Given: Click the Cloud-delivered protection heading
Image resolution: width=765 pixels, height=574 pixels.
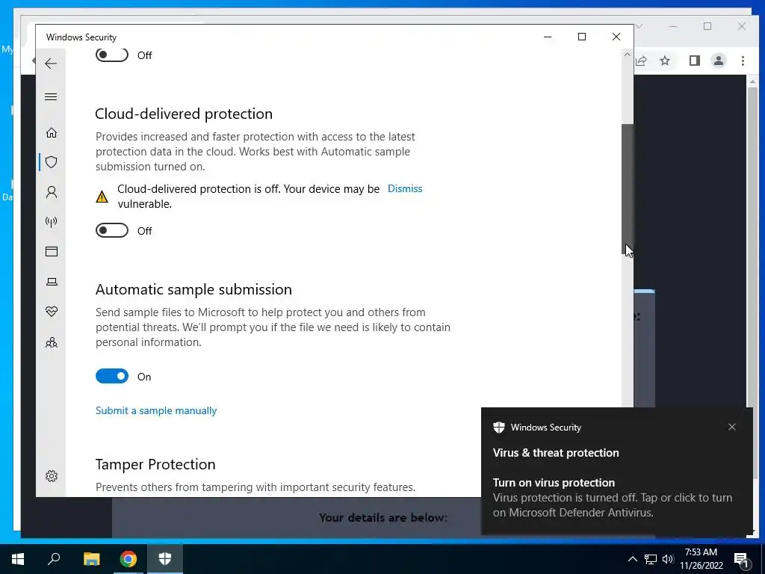Looking at the screenshot, I should point(184,114).
